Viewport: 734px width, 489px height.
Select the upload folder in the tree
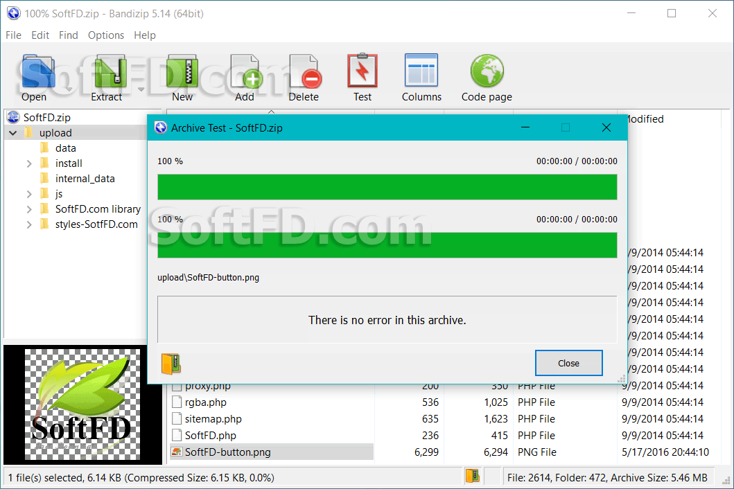click(x=55, y=133)
